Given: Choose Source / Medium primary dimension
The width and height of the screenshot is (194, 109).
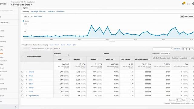Looking at the screenshot, I should pos(54,45).
